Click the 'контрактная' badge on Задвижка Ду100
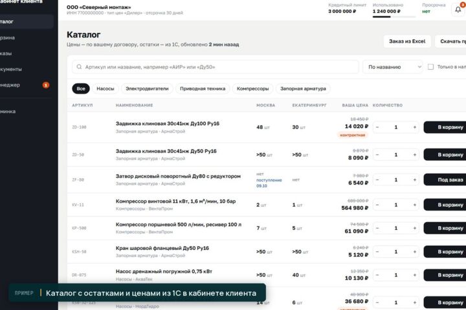Image resolution: width=466 pixels, height=310 pixels. click(x=353, y=135)
